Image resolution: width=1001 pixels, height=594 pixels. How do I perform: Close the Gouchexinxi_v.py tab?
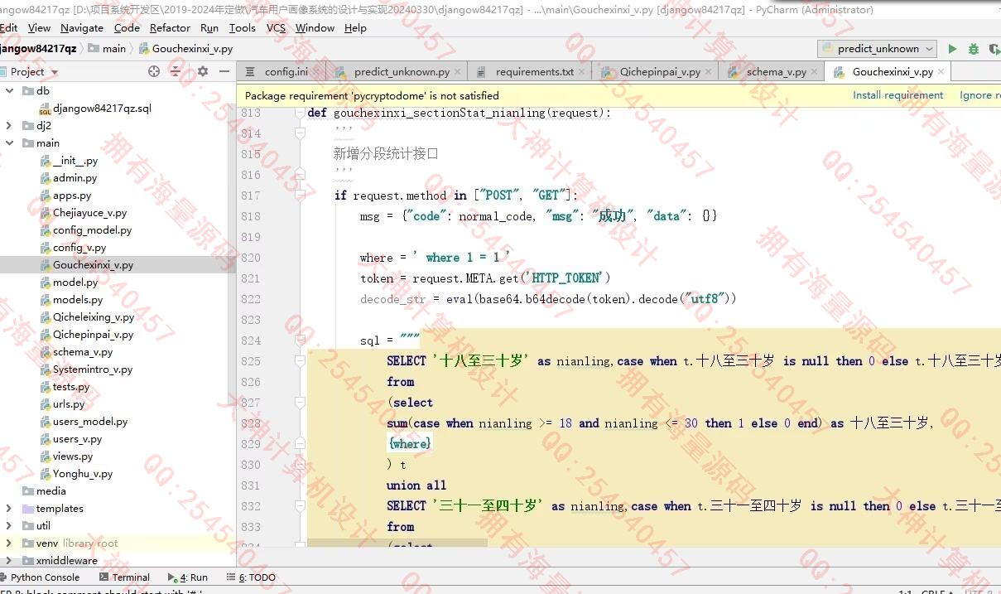942,72
